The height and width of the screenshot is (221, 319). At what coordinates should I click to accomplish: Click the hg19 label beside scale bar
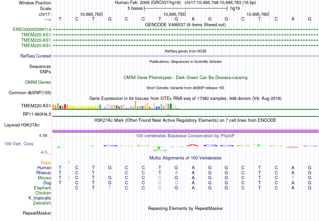pos(235,8)
